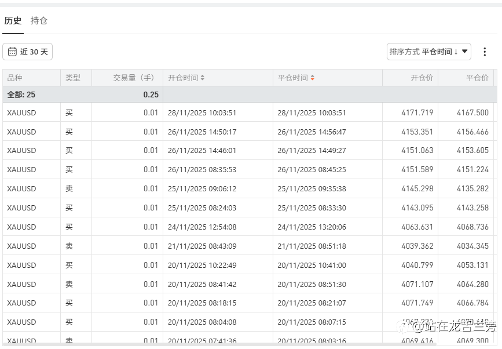Click the 4171.719 opening price cell
This screenshot has height=349, width=502.
pyautogui.click(x=417, y=112)
